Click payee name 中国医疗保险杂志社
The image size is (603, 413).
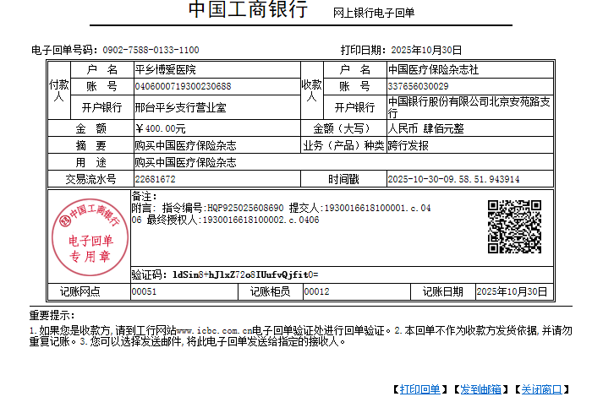pos(433,69)
